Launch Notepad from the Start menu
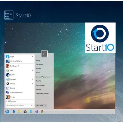The height and width of the screenshot is (123, 123). (x=19, y=79)
